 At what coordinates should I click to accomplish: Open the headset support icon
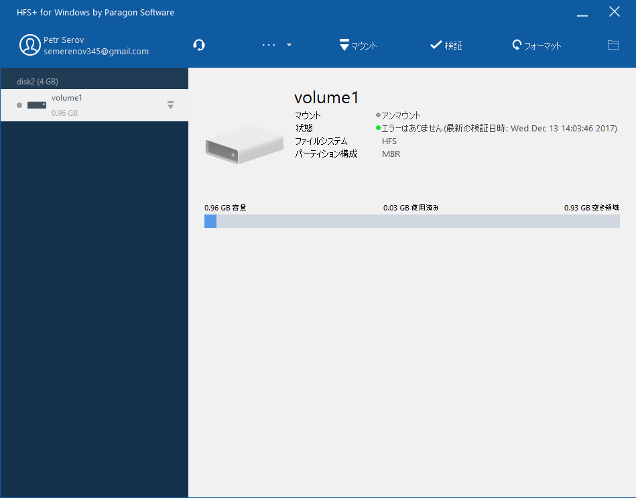click(199, 45)
